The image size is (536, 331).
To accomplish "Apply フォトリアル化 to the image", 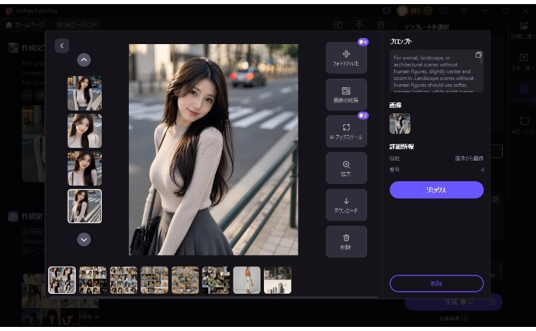I will coord(346,58).
